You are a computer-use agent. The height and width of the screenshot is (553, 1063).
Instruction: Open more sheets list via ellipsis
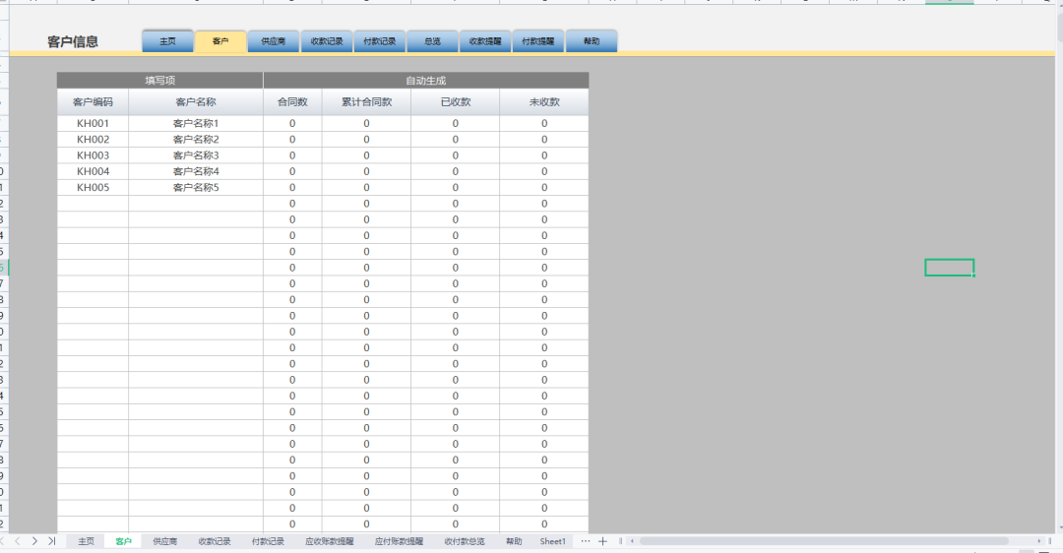click(x=585, y=541)
